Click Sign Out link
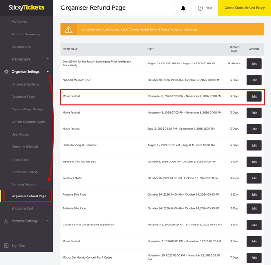This screenshot has height=265, width=271. coord(18,245)
